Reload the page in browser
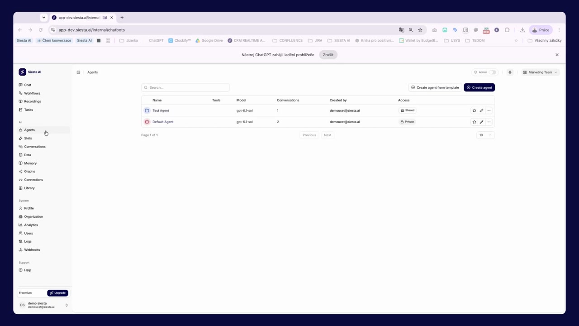 click(40, 30)
